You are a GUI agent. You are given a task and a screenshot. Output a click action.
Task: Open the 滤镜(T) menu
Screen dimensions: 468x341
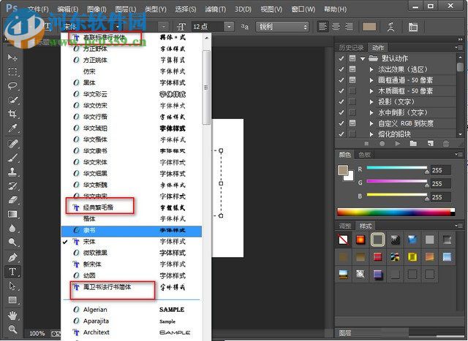click(215, 9)
